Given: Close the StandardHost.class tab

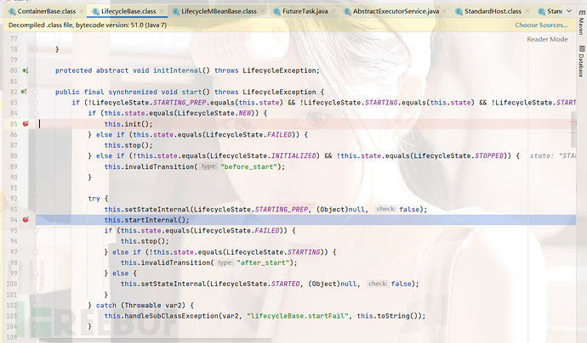Looking at the screenshot, I should (527, 11).
